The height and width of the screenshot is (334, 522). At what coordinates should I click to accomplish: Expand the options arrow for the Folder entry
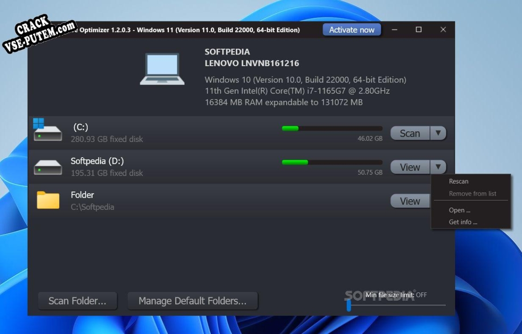tap(439, 200)
